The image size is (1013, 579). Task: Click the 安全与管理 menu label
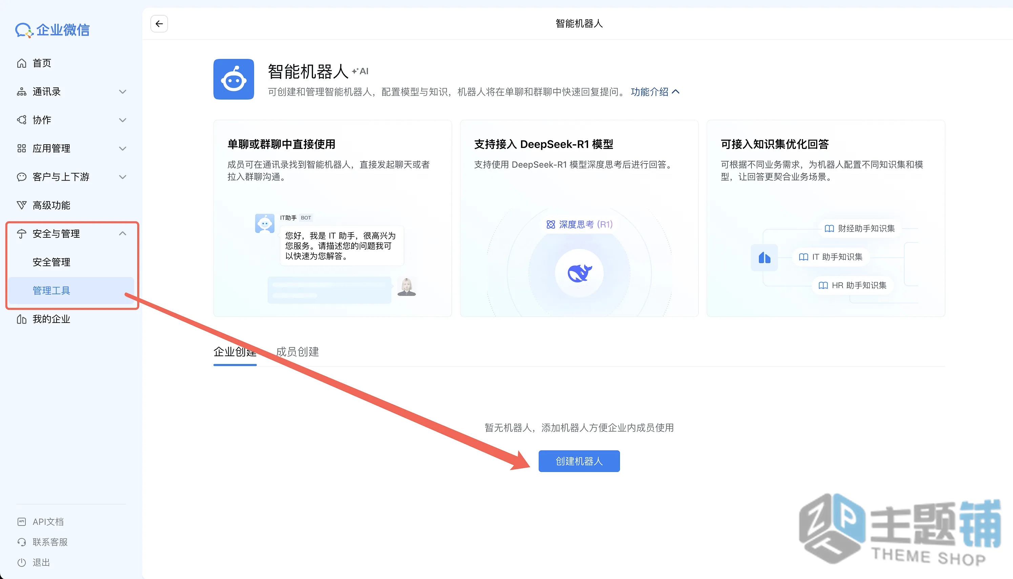[x=56, y=234]
